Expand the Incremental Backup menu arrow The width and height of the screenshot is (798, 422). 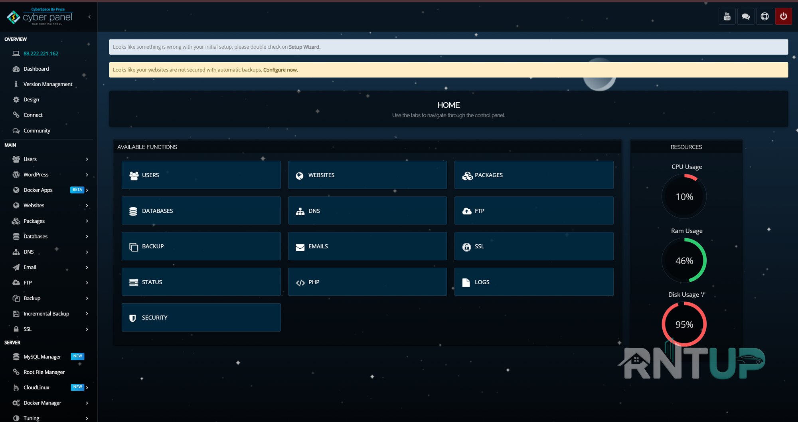87,314
